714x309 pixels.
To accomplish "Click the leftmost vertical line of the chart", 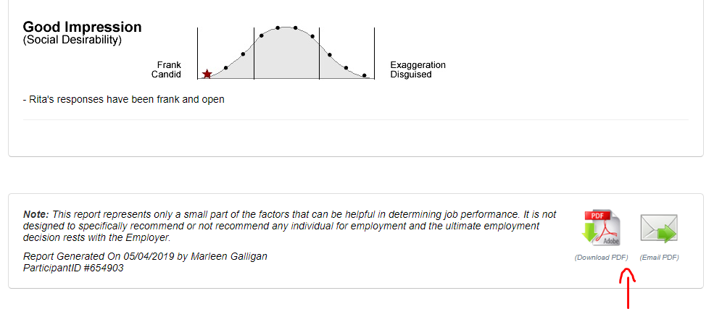I will (198, 53).
